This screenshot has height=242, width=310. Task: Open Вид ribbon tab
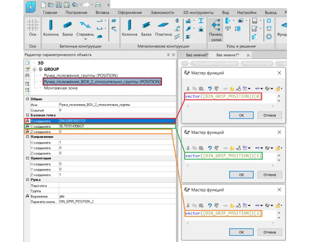pos(225,13)
